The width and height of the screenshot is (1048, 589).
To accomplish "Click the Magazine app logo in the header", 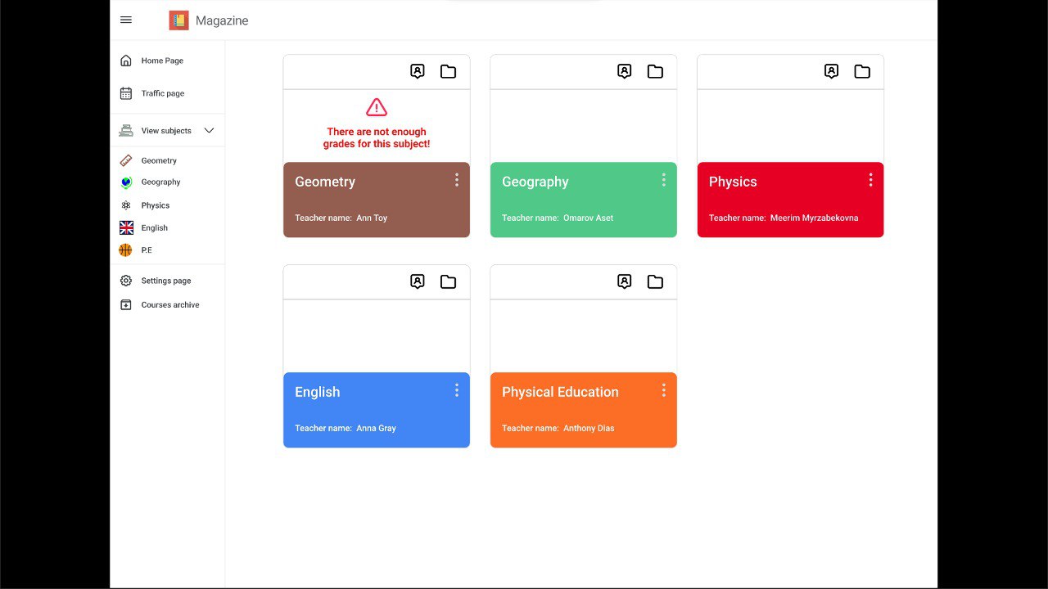I will 178,20.
